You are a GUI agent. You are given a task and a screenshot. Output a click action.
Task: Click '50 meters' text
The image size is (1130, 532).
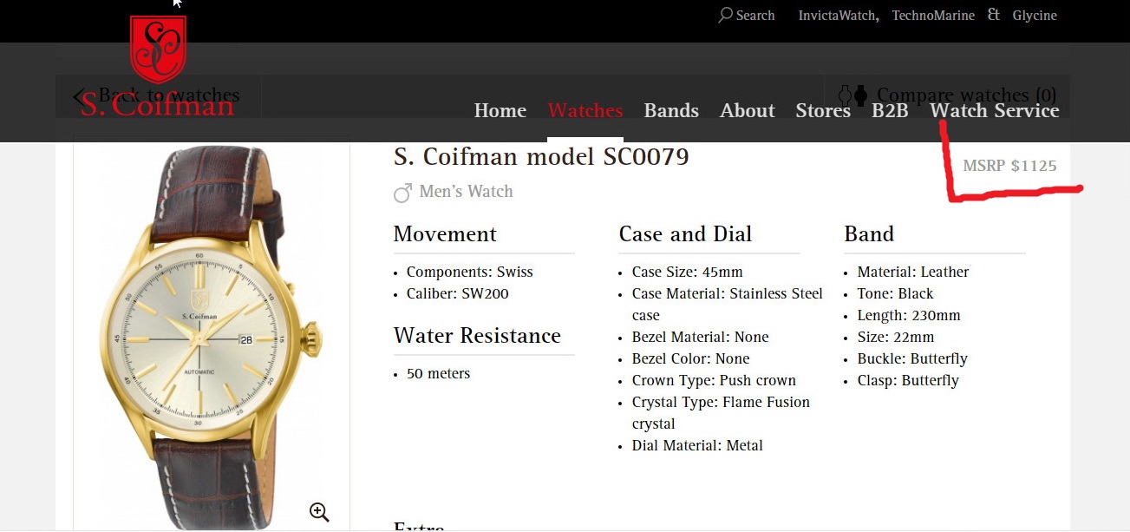click(x=439, y=373)
